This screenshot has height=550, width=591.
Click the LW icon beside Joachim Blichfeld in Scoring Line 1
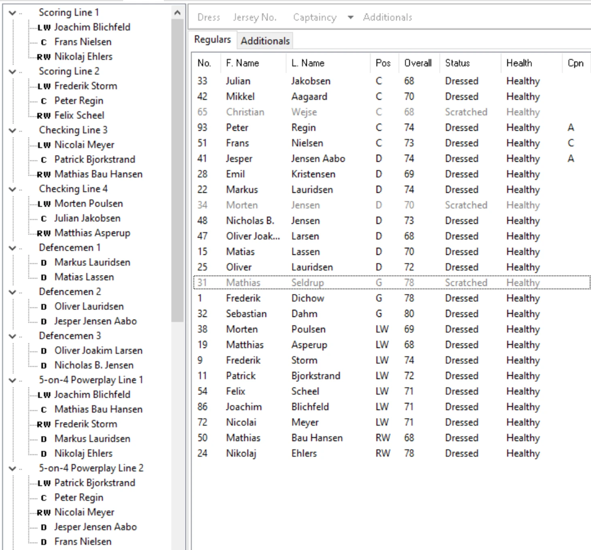click(x=44, y=27)
